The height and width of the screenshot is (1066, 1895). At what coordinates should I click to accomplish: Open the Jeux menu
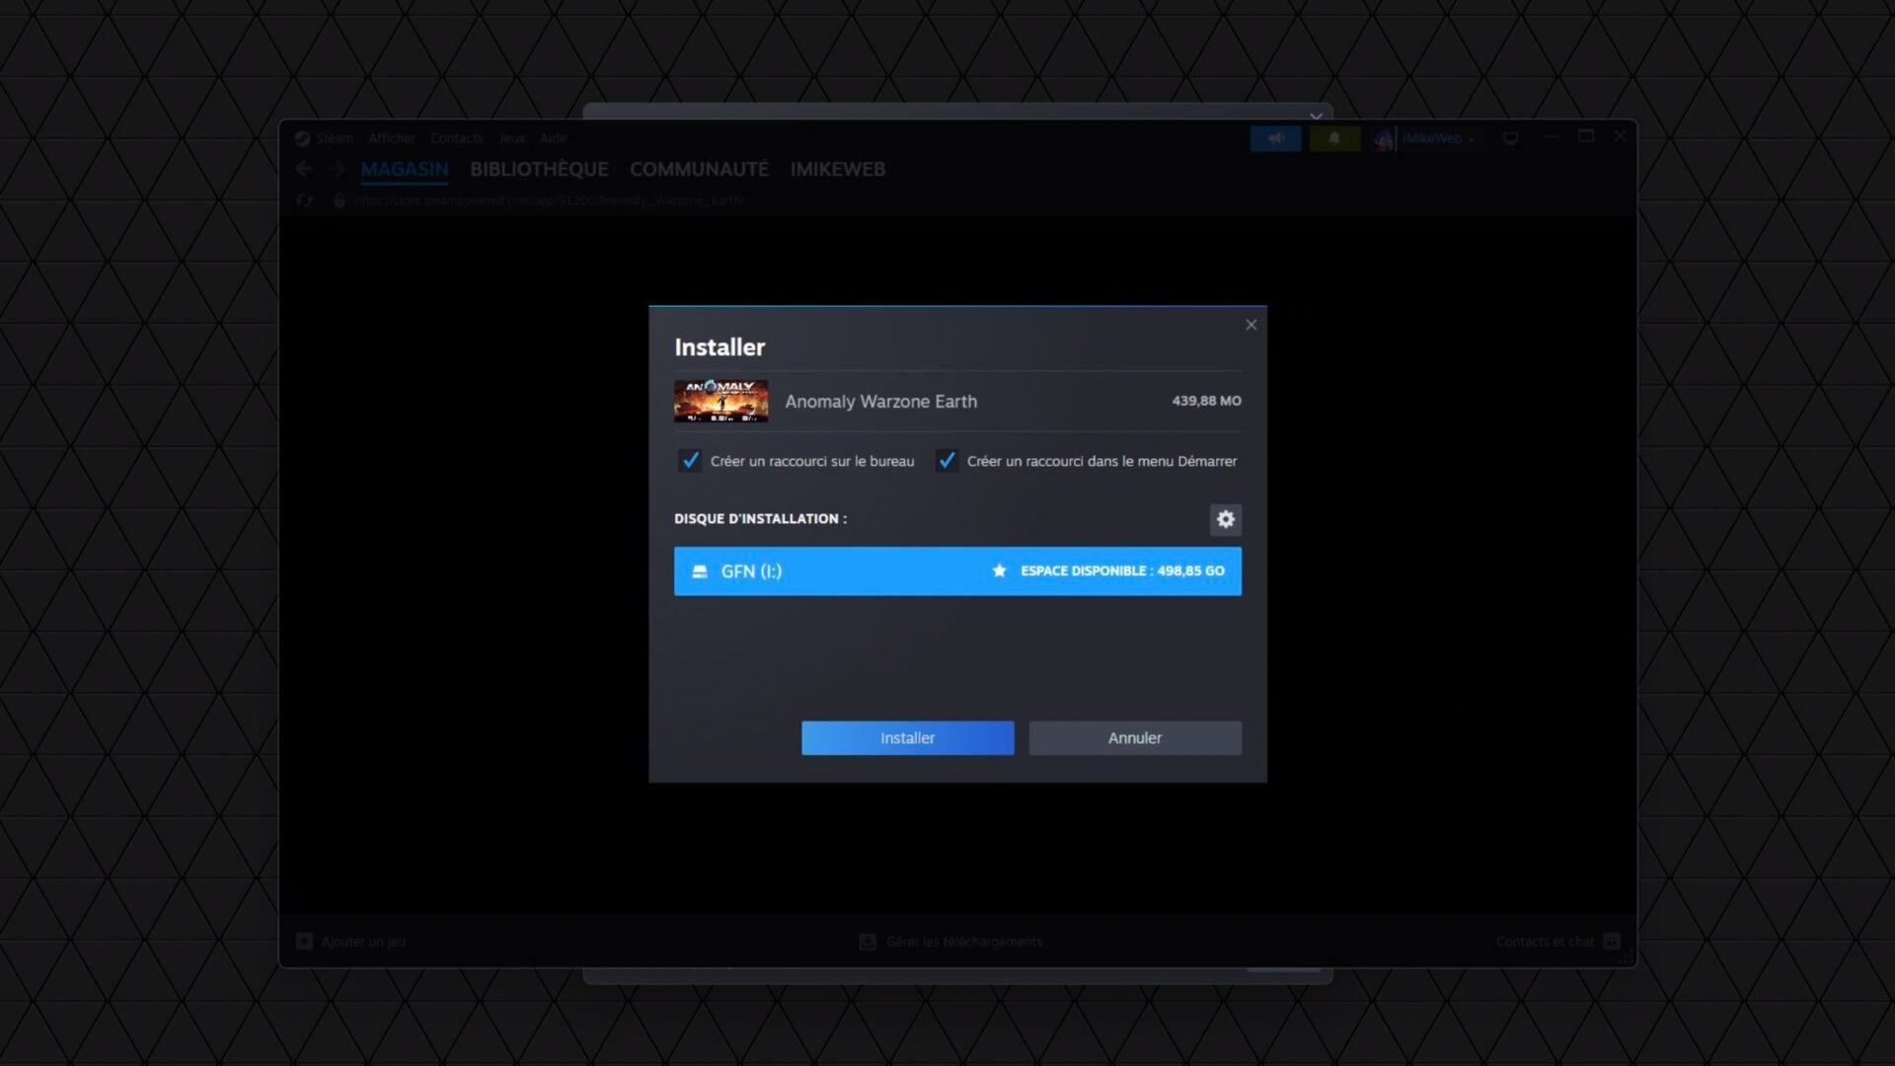[511, 138]
